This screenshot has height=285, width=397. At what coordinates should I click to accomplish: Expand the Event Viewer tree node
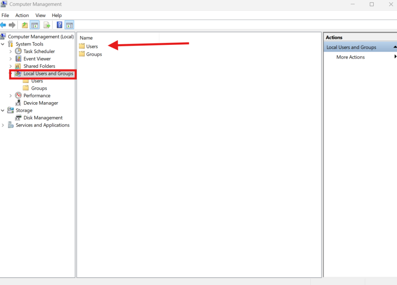click(x=10, y=58)
